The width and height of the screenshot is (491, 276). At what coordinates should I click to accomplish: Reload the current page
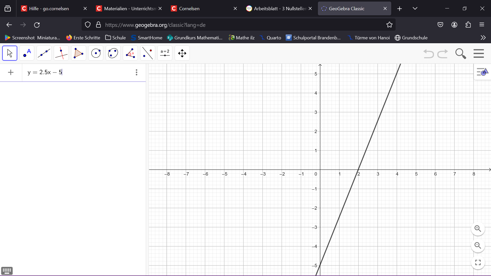pos(37,25)
